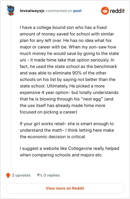This screenshot has height=199, width=130.
Task: Open the "0 replies" label
Action: [x=51, y=175]
